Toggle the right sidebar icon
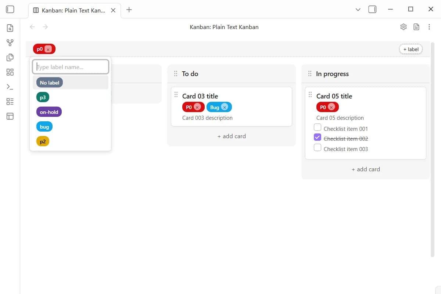The image size is (441, 294). (x=372, y=10)
